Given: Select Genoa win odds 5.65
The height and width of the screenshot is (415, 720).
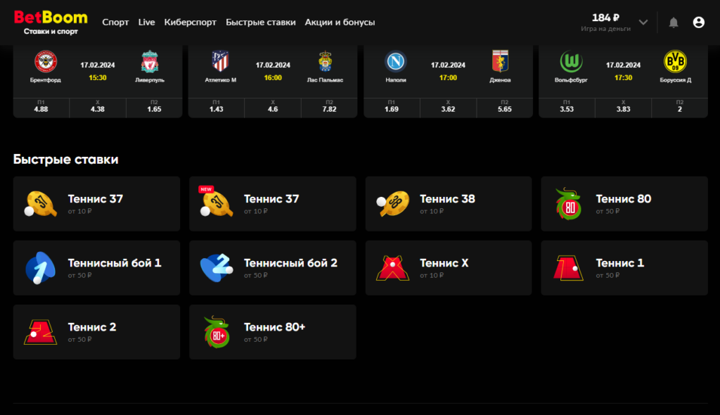Looking at the screenshot, I should pos(505,108).
